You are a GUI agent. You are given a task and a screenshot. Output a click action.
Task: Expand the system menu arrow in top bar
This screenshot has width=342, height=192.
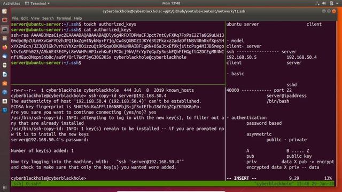(x=337, y=4)
